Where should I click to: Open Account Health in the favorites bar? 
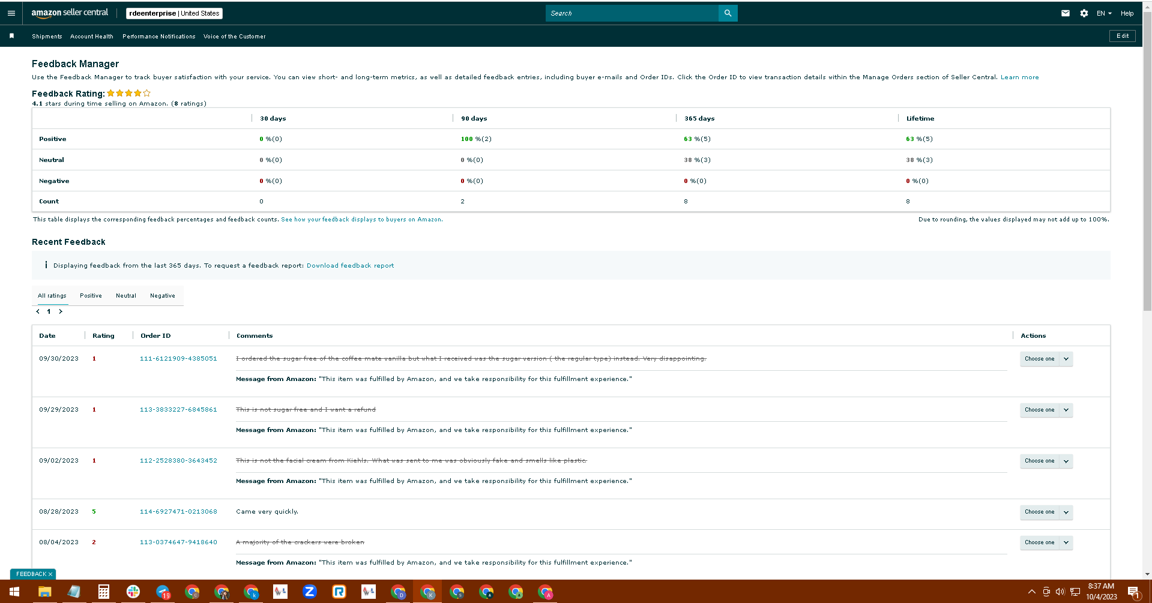92,37
